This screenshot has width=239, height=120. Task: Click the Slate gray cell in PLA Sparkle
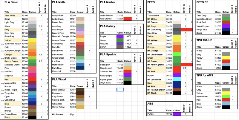(x=108, y=65)
